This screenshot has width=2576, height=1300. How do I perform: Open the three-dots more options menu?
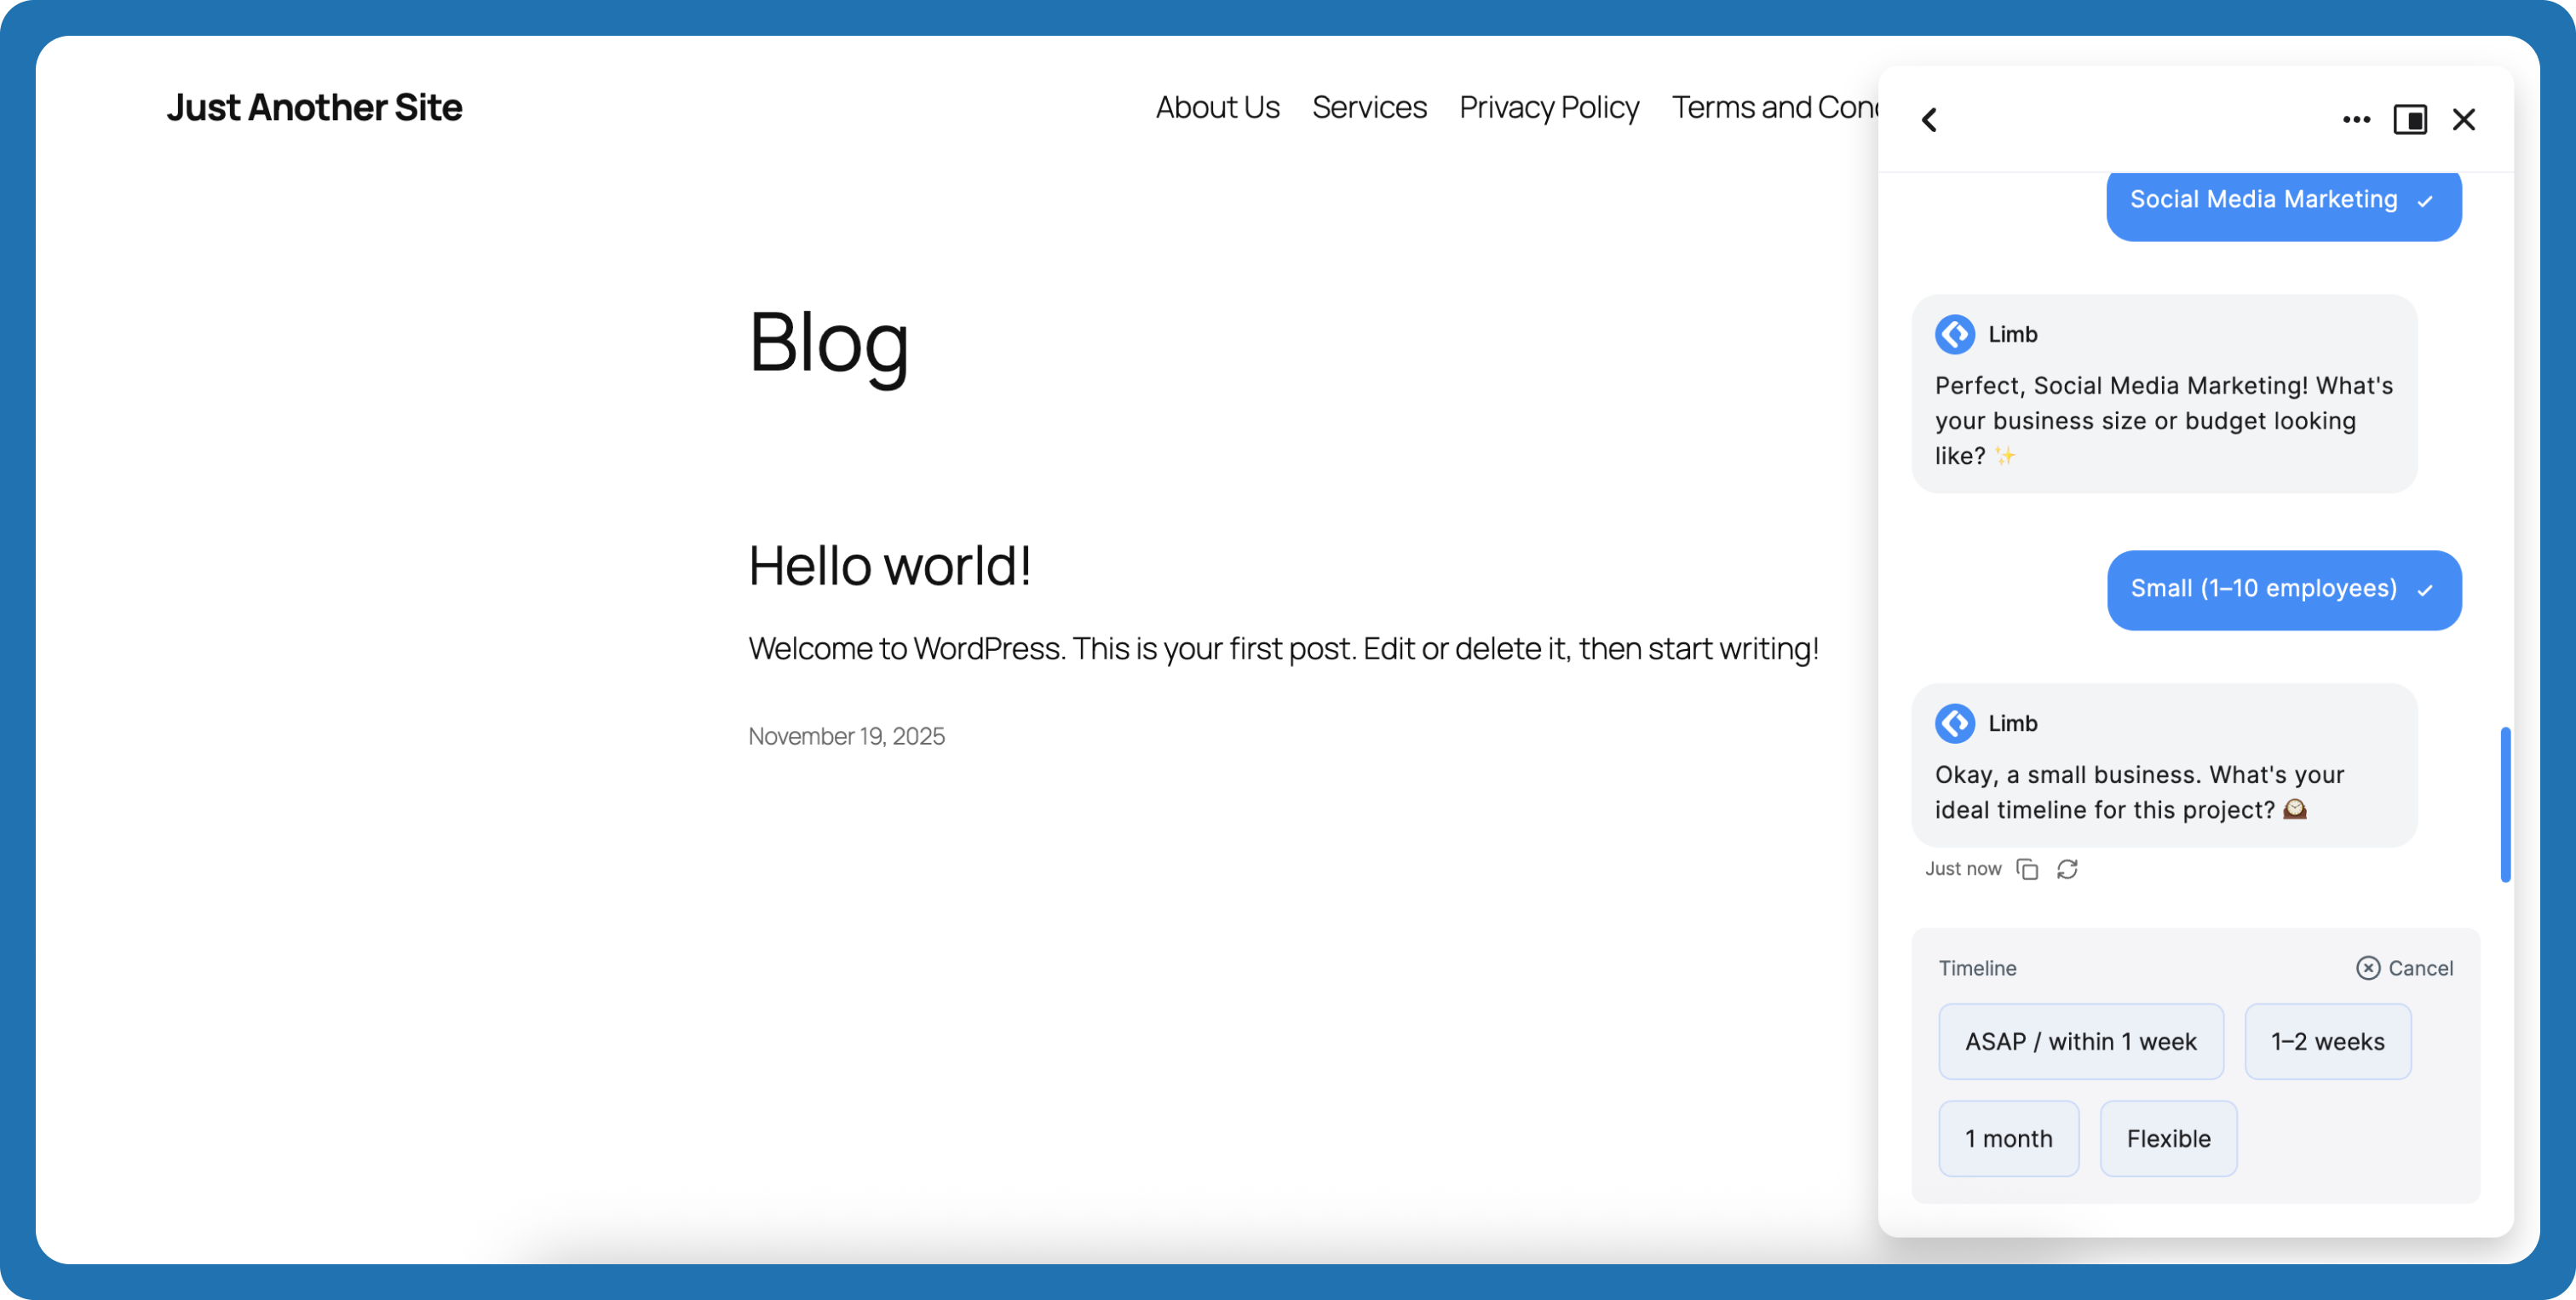[2355, 120]
